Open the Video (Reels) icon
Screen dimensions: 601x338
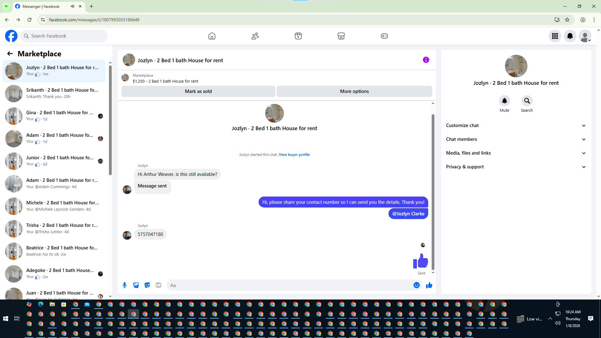298,36
